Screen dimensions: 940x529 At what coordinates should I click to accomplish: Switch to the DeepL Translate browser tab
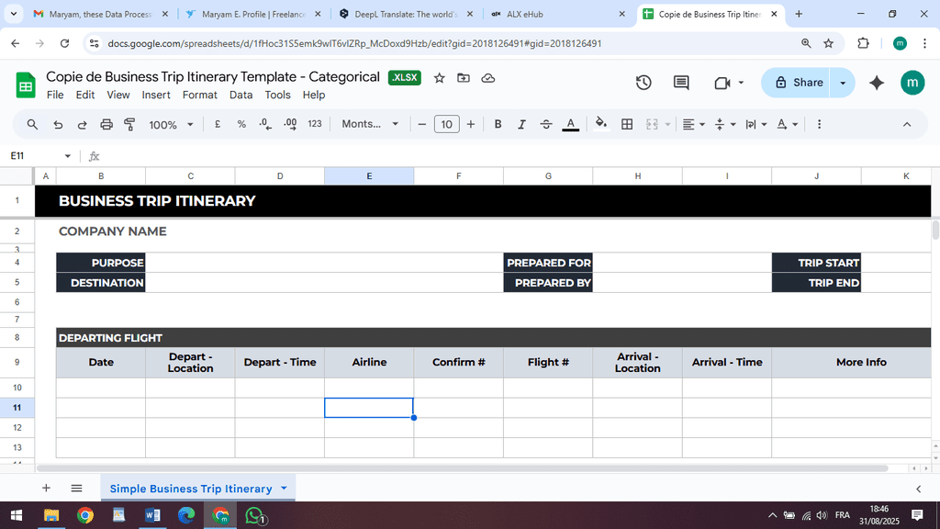tap(405, 14)
